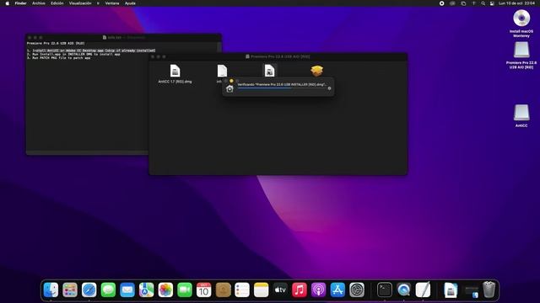Click the screen recording indicator in menu bar

coord(441,3)
